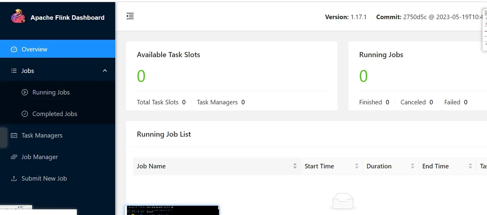
Task: Click the Version 1.17.1 label
Action: (346, 17)
